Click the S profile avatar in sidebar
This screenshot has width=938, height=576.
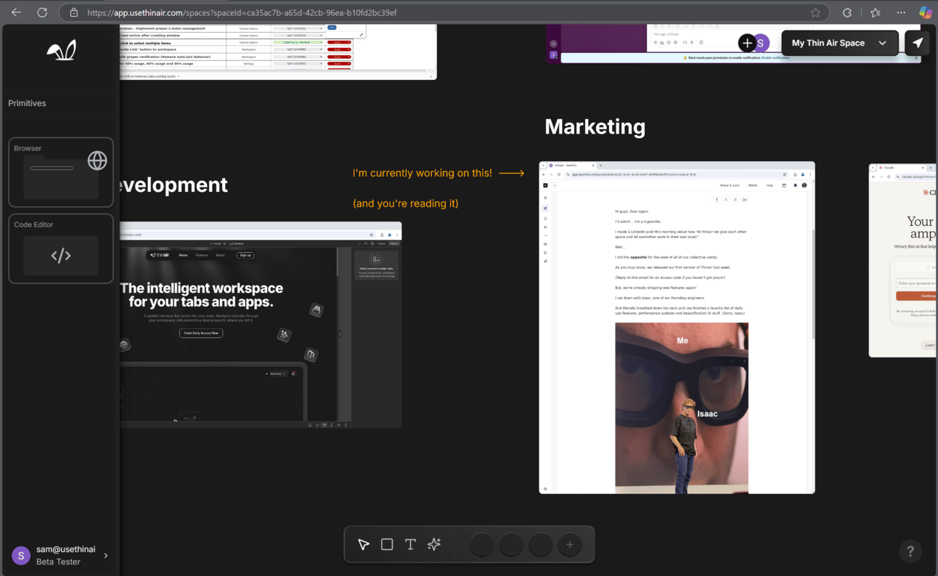pyautogui.click(x=21, y=556)
